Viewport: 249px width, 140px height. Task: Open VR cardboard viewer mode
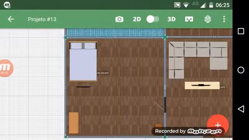[189, 19]
